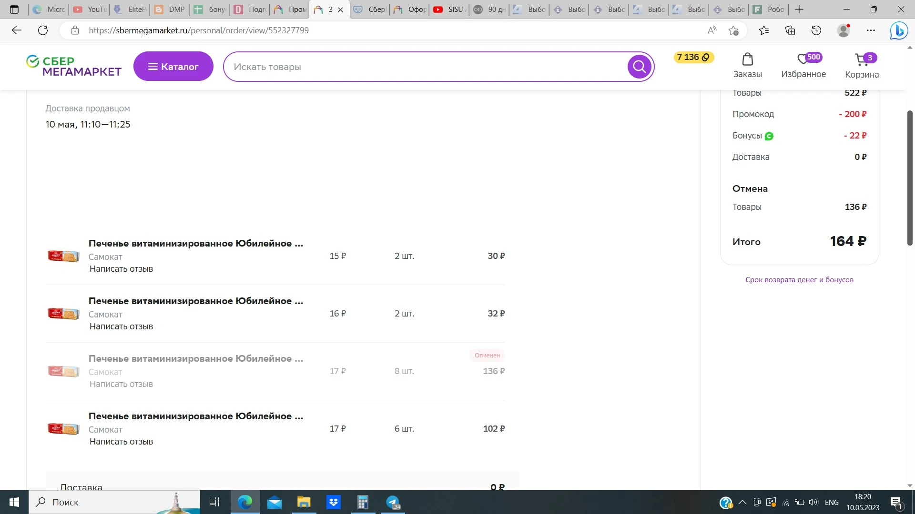
Task: Open File Explorer from the taskbar
Action: 304,502
